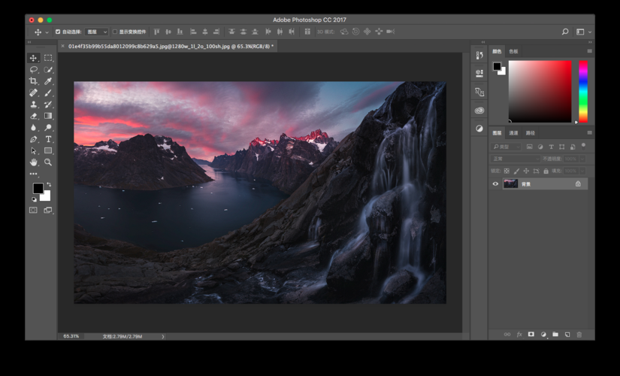620x376 pixels.
Task: Pick the Eyedropper tool
Action: point(48,81)
